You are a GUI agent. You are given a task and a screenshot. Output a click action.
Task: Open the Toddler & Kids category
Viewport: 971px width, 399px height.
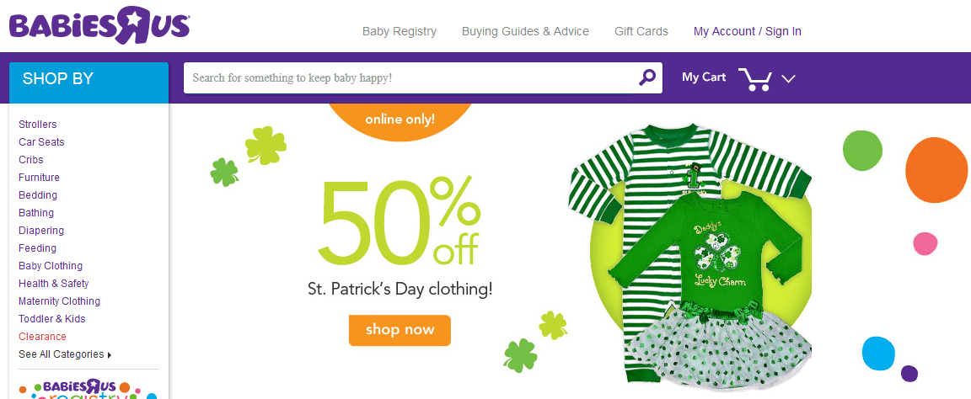(52, 319)
